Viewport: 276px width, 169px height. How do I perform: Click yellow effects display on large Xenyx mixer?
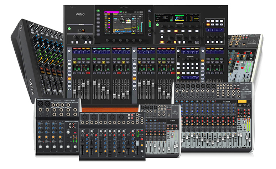click(242, 101)
